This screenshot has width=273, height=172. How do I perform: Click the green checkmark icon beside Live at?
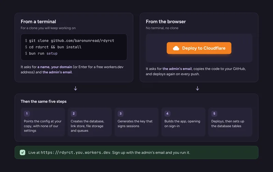(23, 153)
